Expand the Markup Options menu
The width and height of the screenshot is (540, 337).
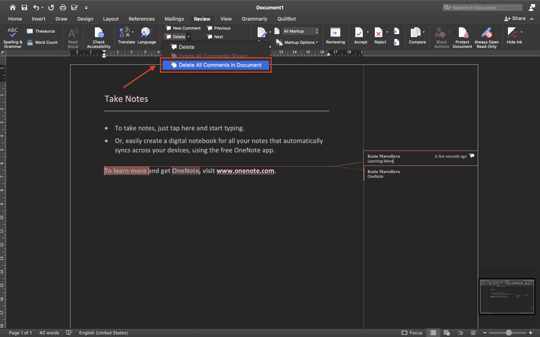[299, 42]
